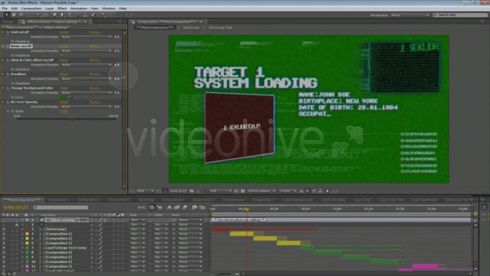Open the File menu

pyautogui.click(x=5, y=9)
